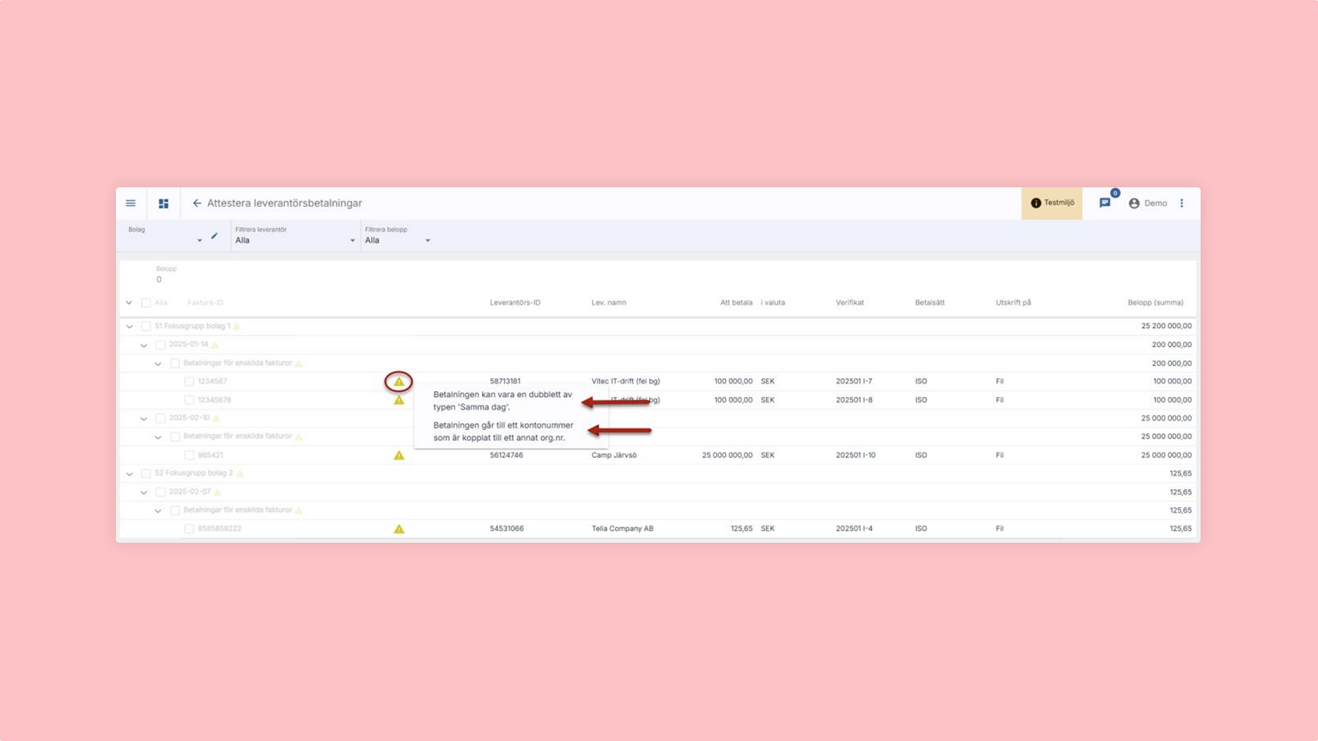Check the 51 Fokusgrupp bolag 1 checkbox
This screenshot has width=1318, height=741.
[x=146, y=327]
